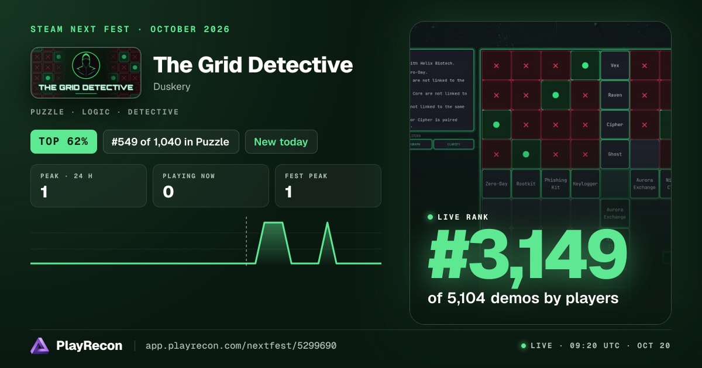This screenshot has height=368, width=702.
Task: Click the #3,149 live rank number
Action: click(x=528, y=255)
